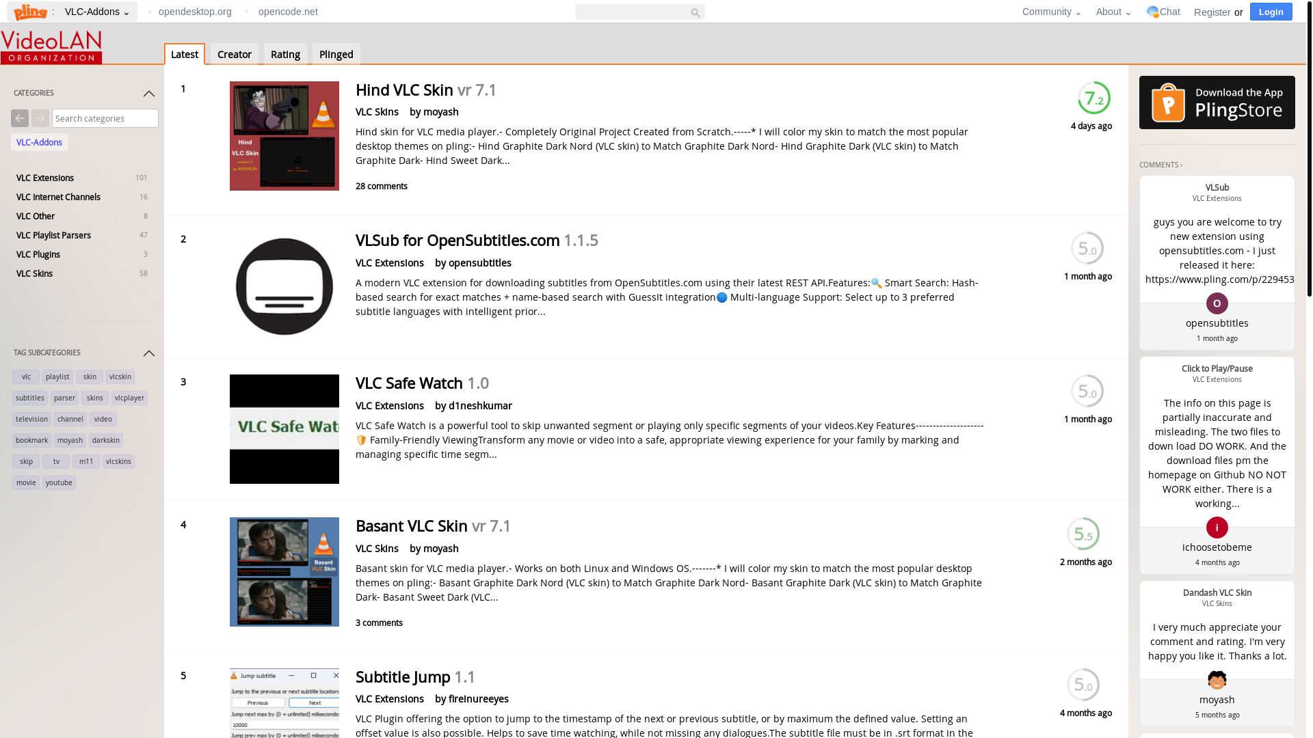
Task: Focus the Search categories field
Action: click(105, 118)
